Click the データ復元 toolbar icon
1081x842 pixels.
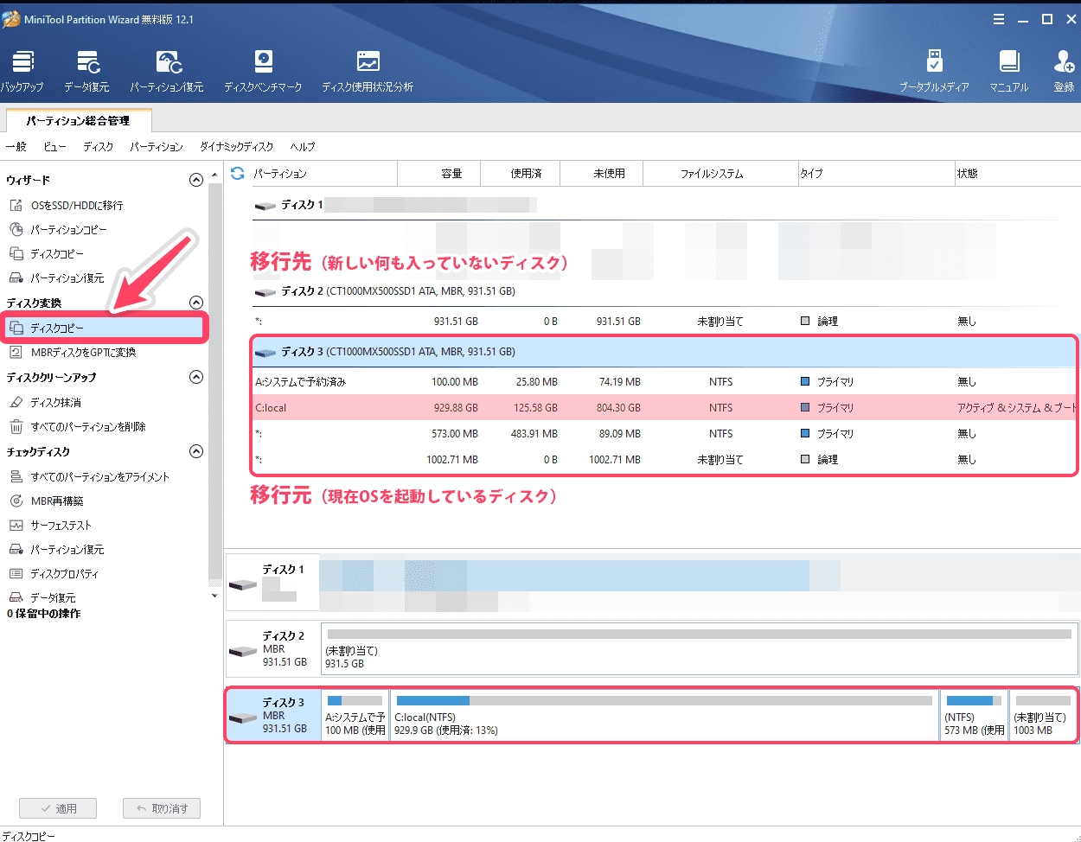point(86,71)
